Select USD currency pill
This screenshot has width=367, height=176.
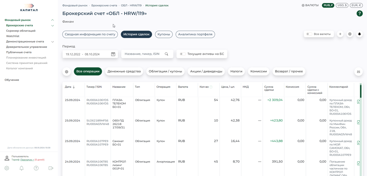click(x=342, y=5)
